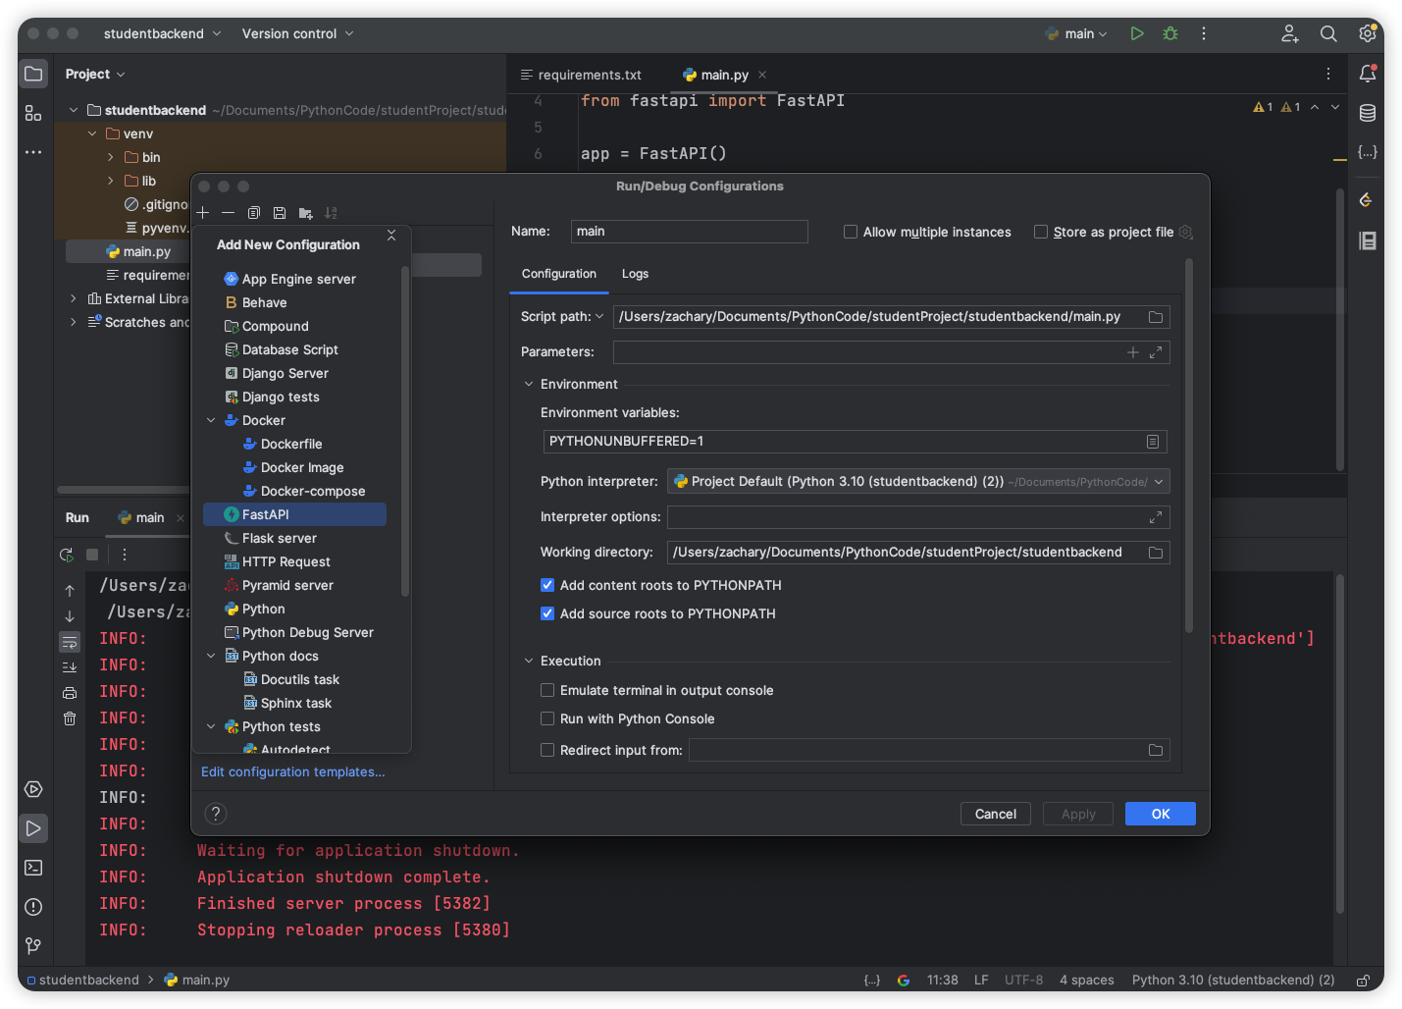The image size is (1402, 1009).
Task: Enable Emulate terminal in output console
Action: pyautogui.click(x=547, y=690)
